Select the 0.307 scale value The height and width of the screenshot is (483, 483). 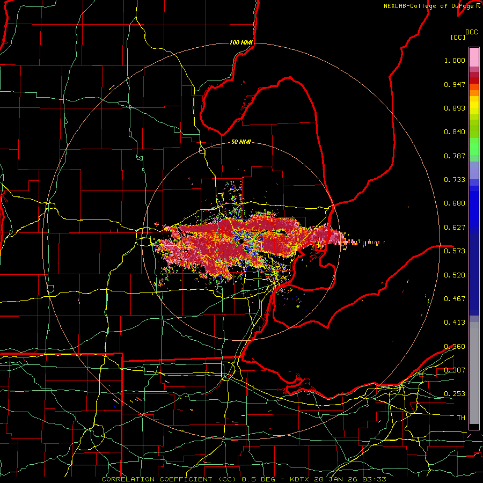pos(455,370)
